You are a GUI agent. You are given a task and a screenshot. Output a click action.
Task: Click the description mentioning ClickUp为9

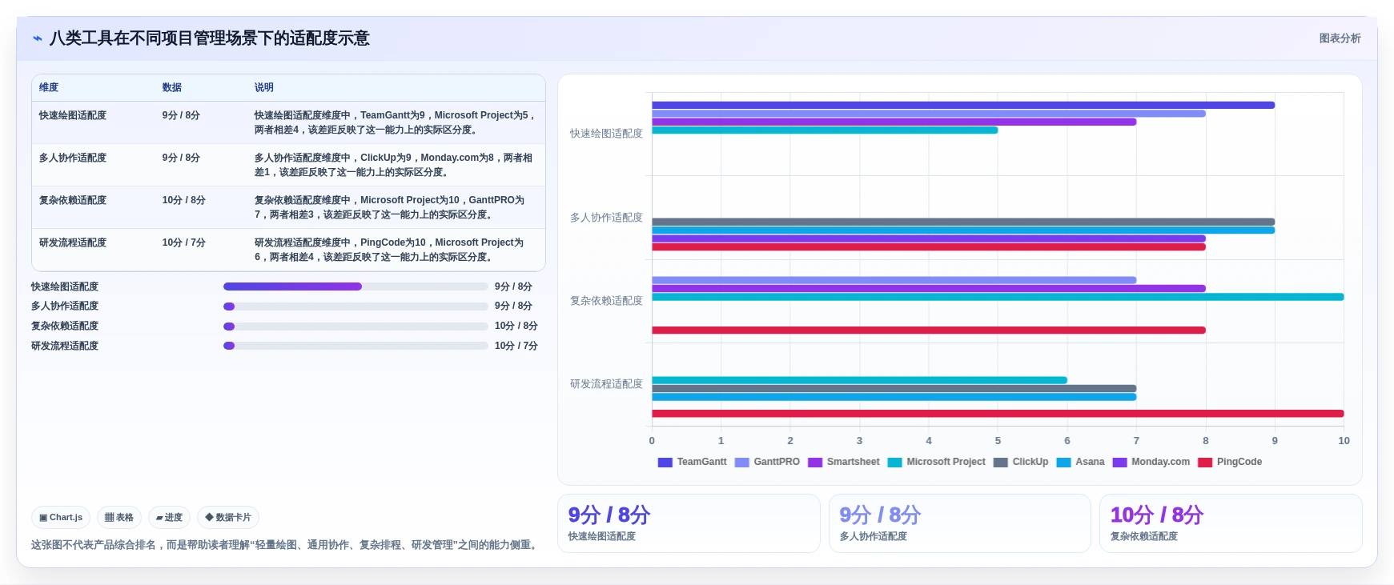click(x=394, y=166)
